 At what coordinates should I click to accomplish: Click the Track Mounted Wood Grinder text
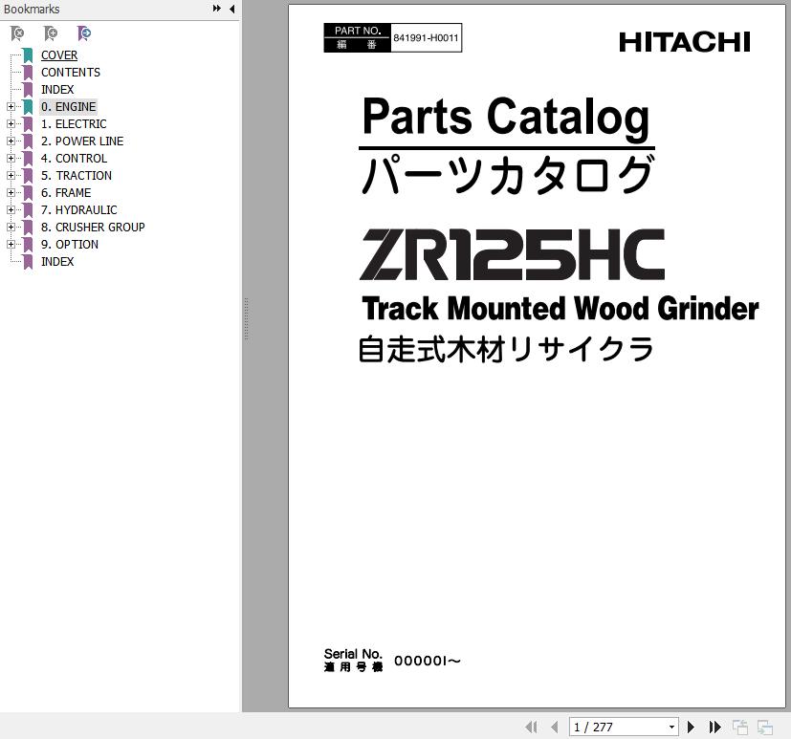coord(560,309)
